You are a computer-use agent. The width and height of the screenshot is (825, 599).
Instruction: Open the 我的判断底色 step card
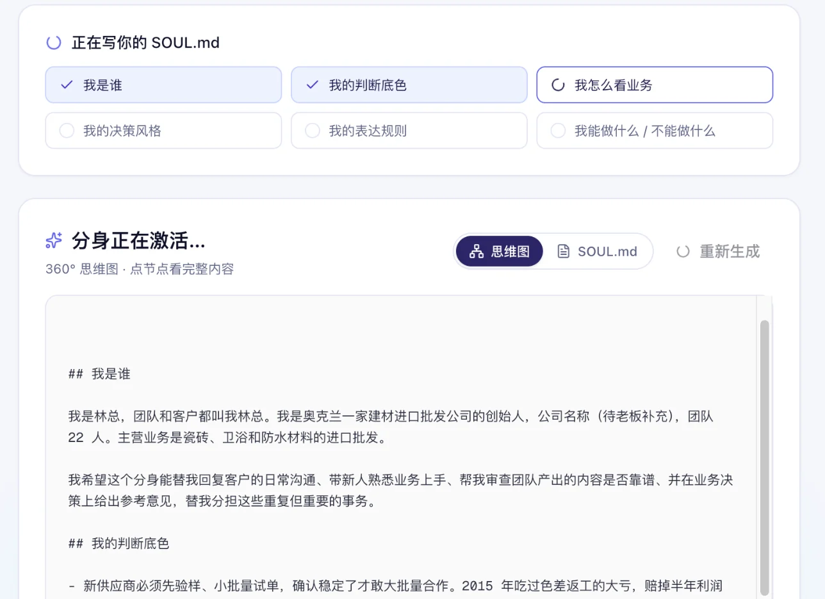tap(409, 85)
